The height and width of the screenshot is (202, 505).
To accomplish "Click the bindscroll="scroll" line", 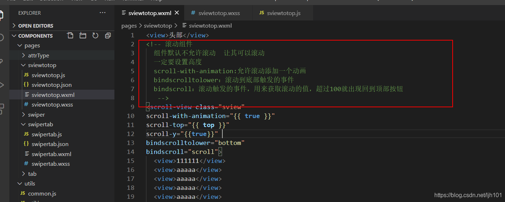I will (x=184, y=152).
